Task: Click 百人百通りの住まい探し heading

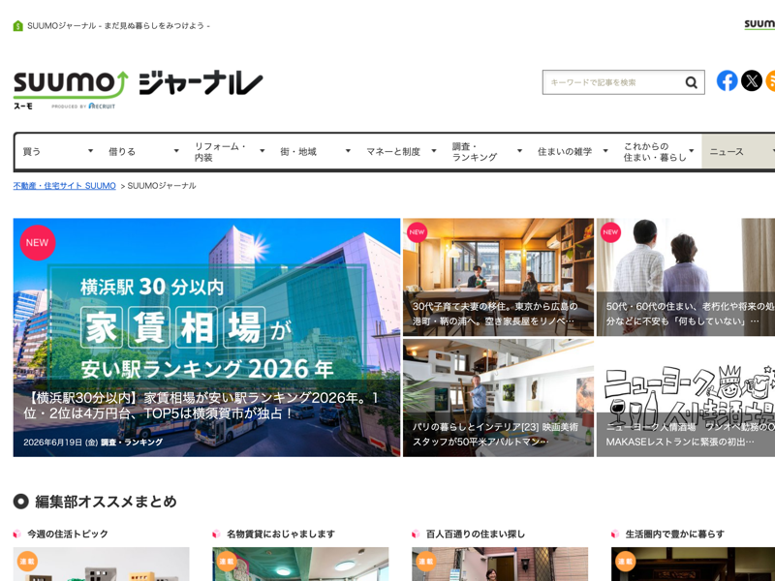Action: [x=476, y=535]
